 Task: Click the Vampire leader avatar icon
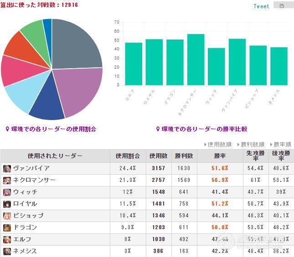point(7,168)
